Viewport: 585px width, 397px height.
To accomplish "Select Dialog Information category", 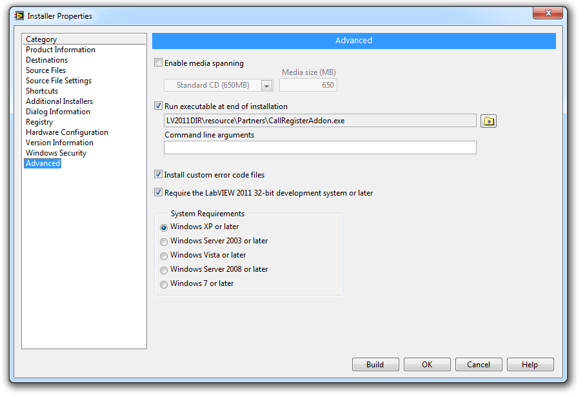I will pos(59,113).
